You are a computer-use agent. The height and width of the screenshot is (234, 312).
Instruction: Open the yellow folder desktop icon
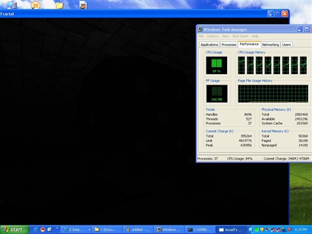pyautogui.click(x=59, y=5)
